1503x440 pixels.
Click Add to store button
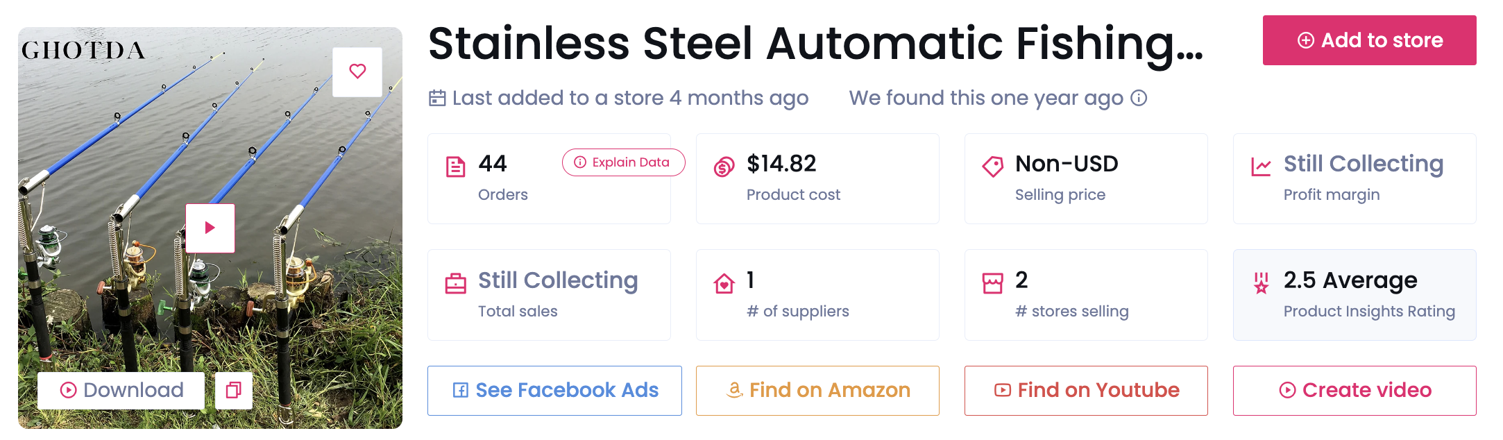pyautogui.click(x=1369, y=40)
